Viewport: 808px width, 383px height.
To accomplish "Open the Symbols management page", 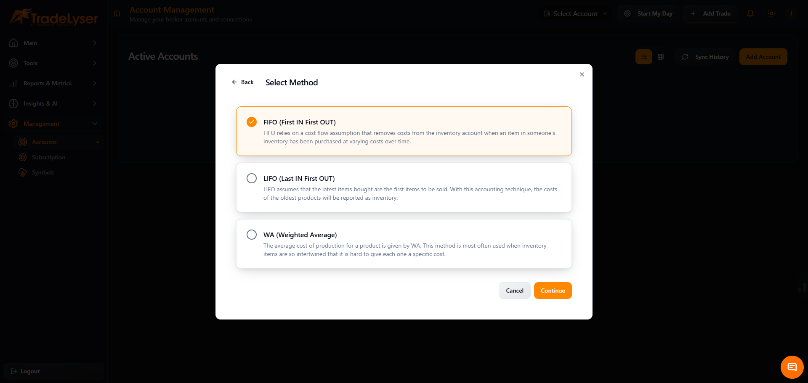I will pos(43,172).
